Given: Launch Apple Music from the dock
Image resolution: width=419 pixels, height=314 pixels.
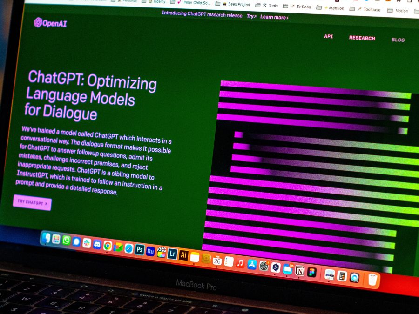Looking at the screenshot, I should click(240, 263).
